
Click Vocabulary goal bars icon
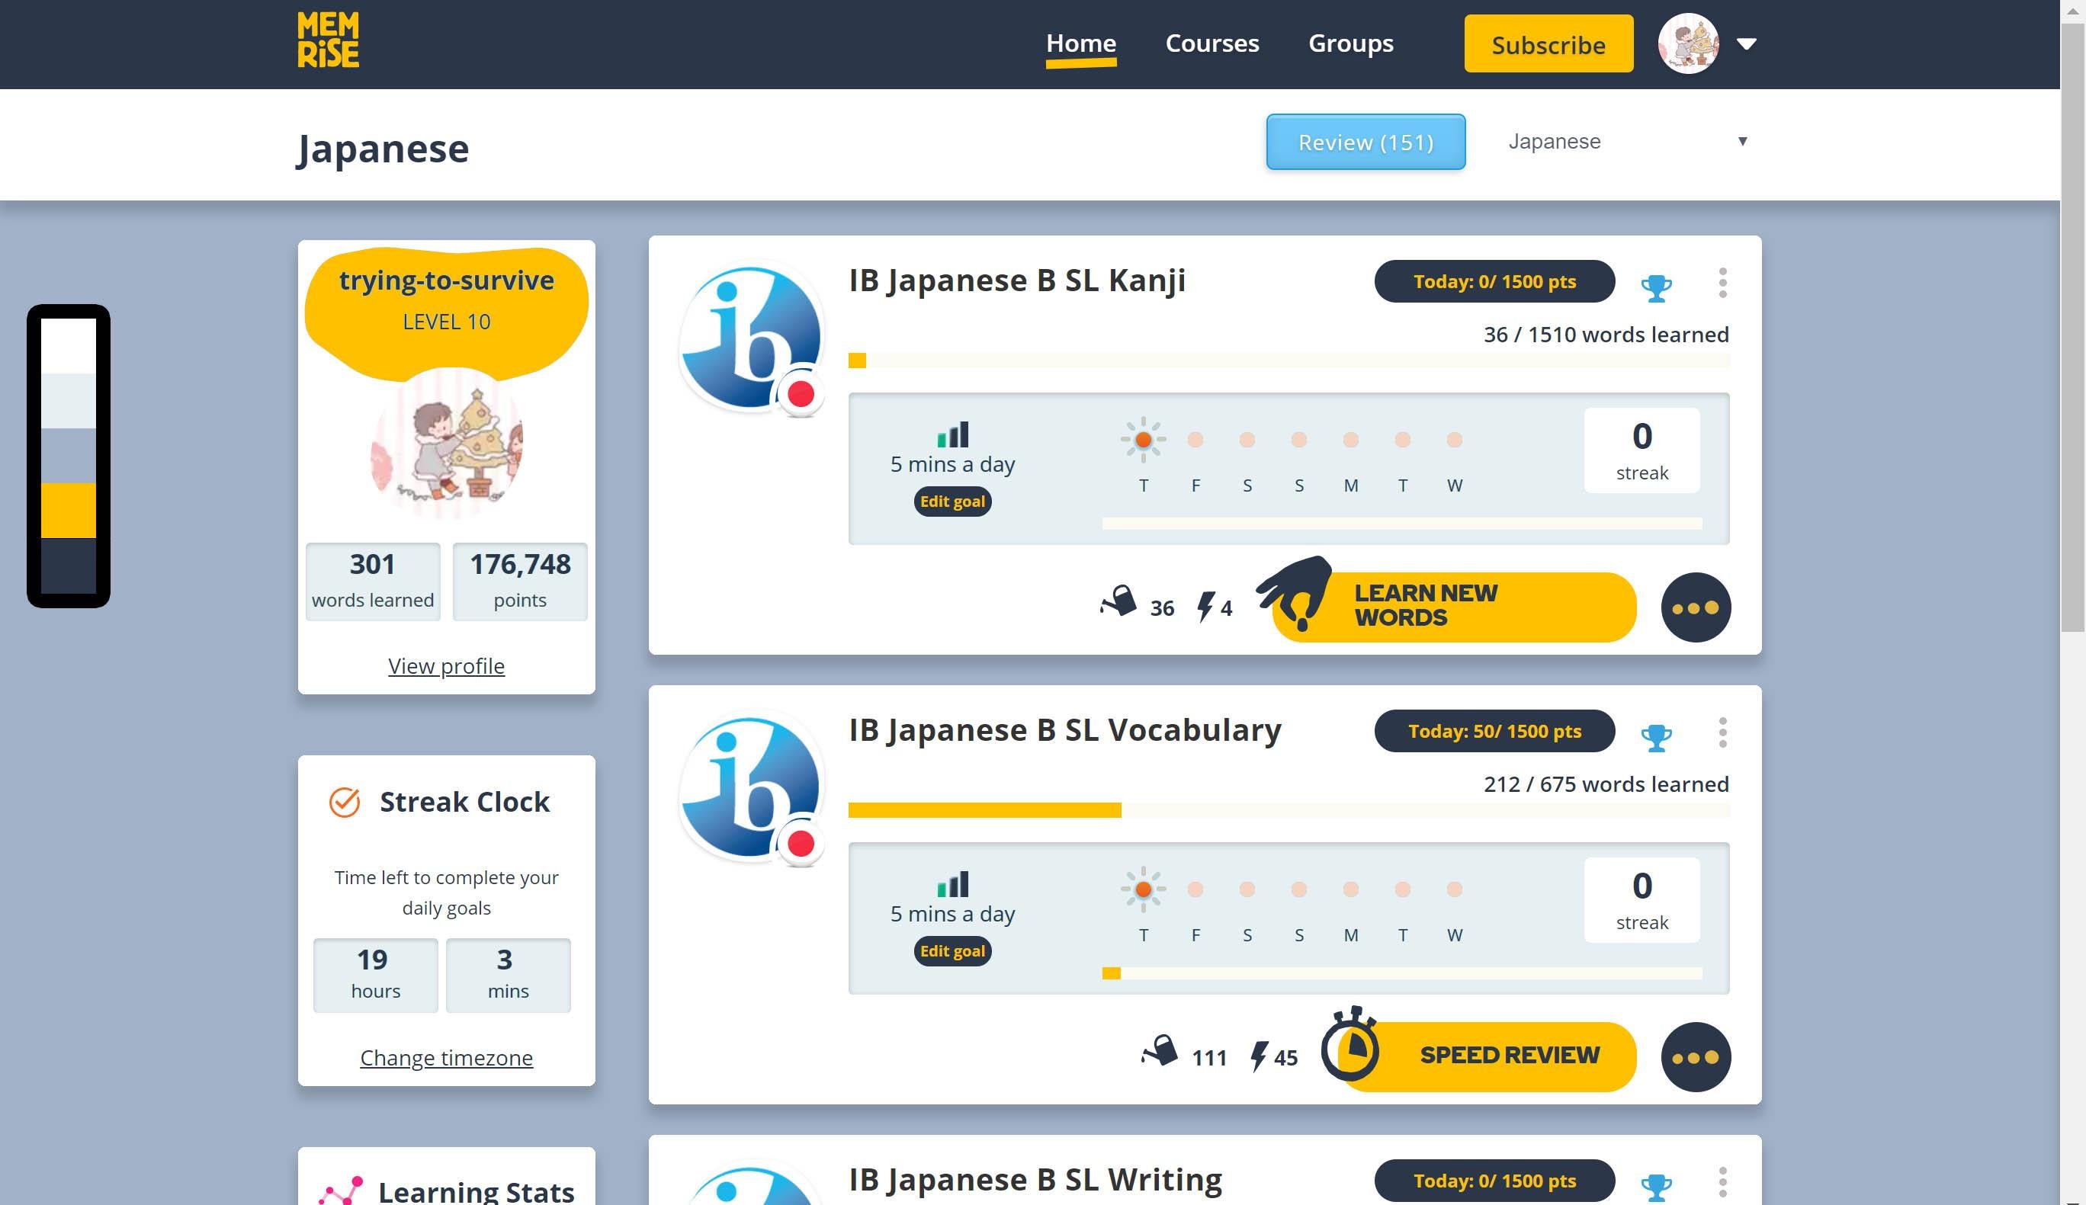952,883
